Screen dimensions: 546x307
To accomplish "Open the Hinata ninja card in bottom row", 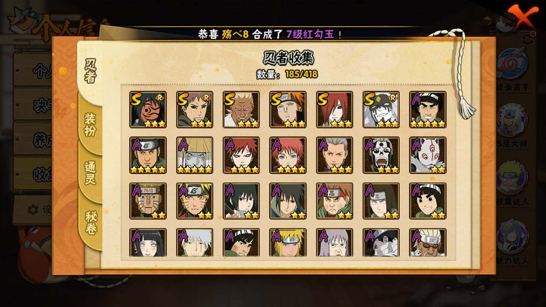I will pos(148,243).
